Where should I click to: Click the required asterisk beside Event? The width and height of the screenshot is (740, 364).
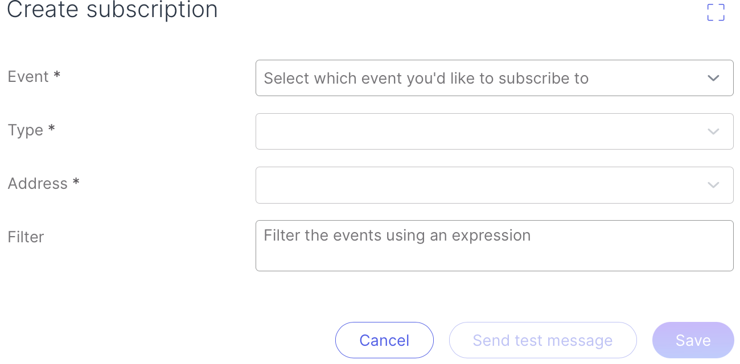tap(57, 76)
